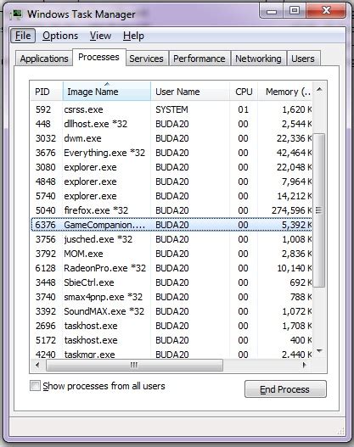Select the csrss.exe process row
This screenshot has height=447, width=354.
point(171,109)
